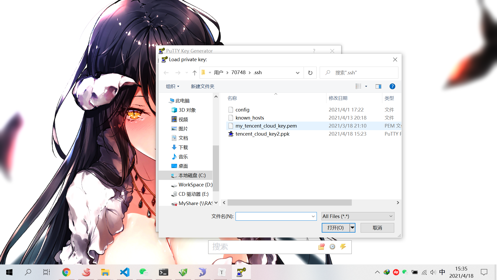This screenshot has width=497, height=280.
Task: Open the 视频 folder
Action: 180,119
